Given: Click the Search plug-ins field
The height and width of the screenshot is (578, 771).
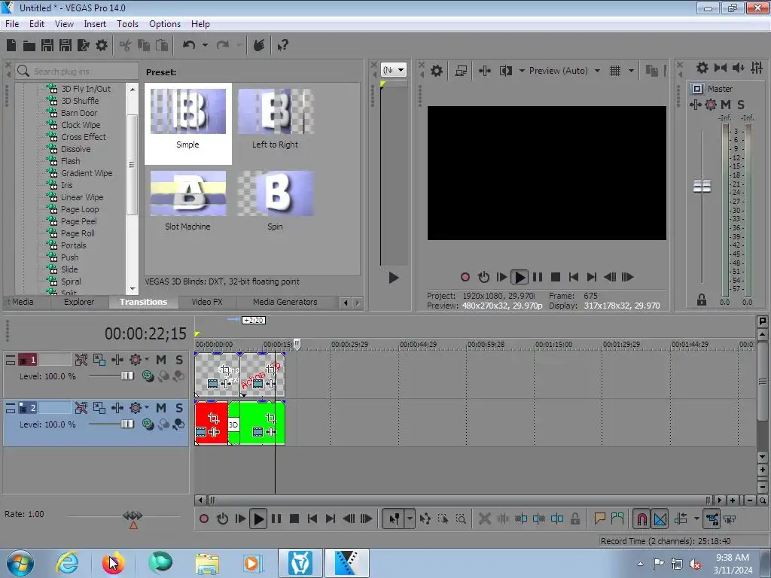Looking at the screenshot, I should 77,71.
